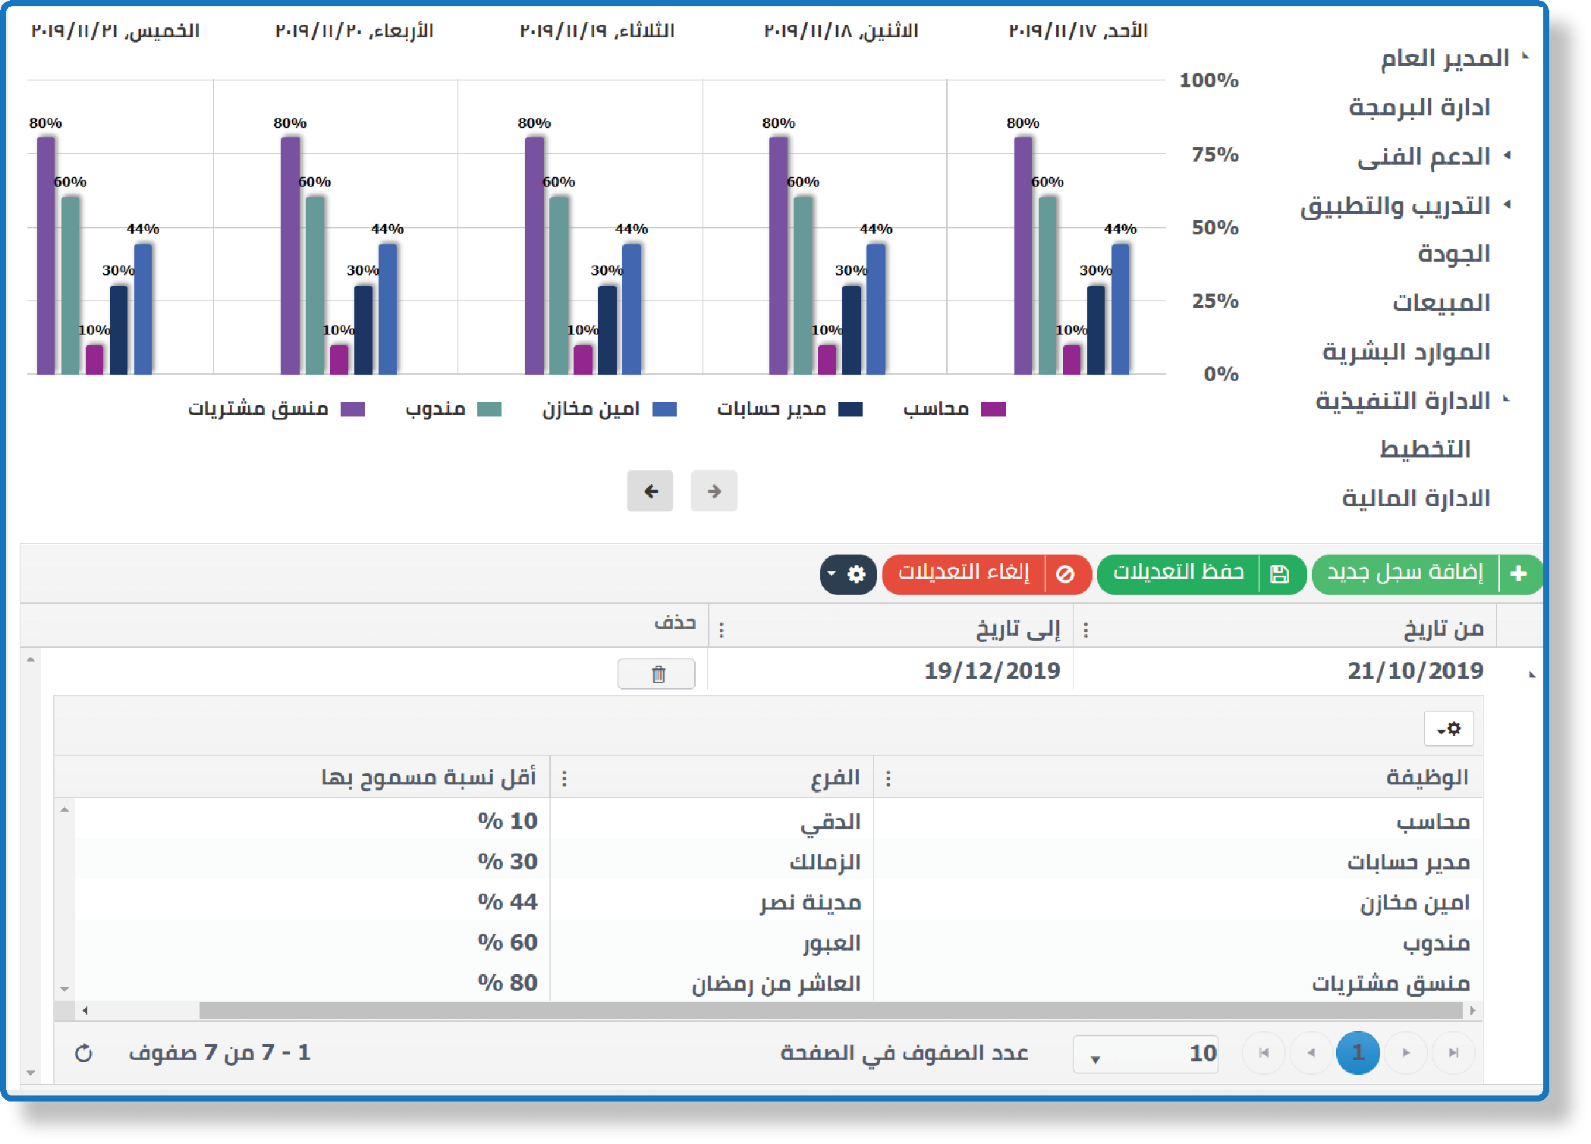Open column menu for الفرع column

[564, 778]
